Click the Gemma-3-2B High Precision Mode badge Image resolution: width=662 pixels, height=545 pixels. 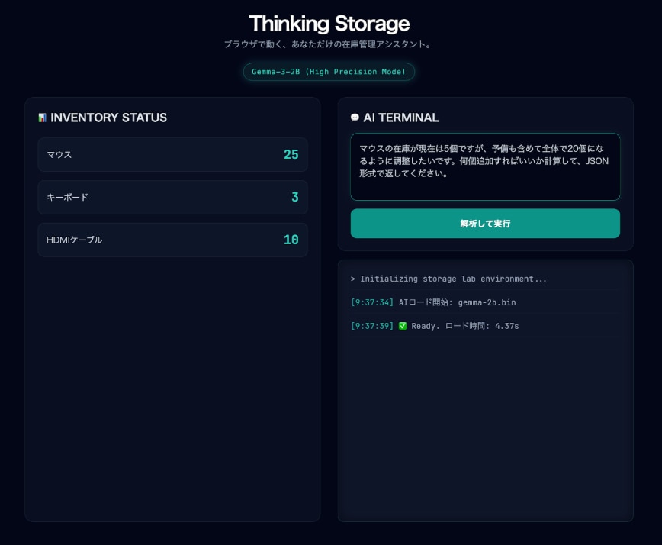point(329,72)
